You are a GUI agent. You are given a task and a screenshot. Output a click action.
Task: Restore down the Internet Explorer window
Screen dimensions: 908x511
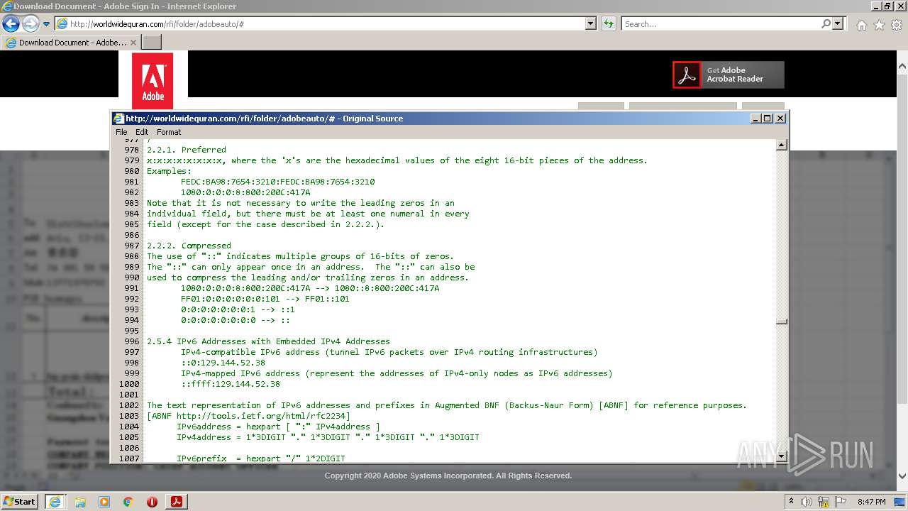[887, 6]
